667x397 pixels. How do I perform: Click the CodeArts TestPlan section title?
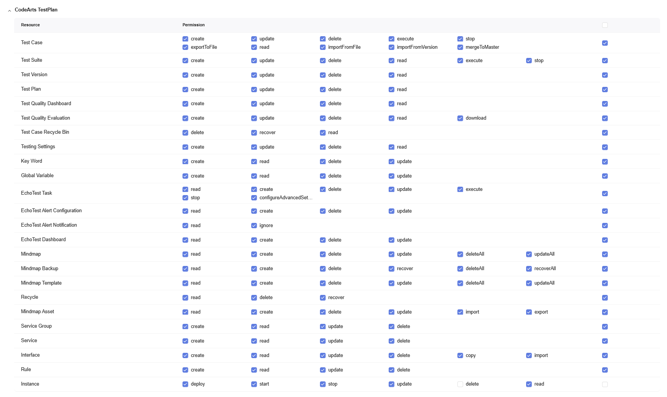coord(36,10)
